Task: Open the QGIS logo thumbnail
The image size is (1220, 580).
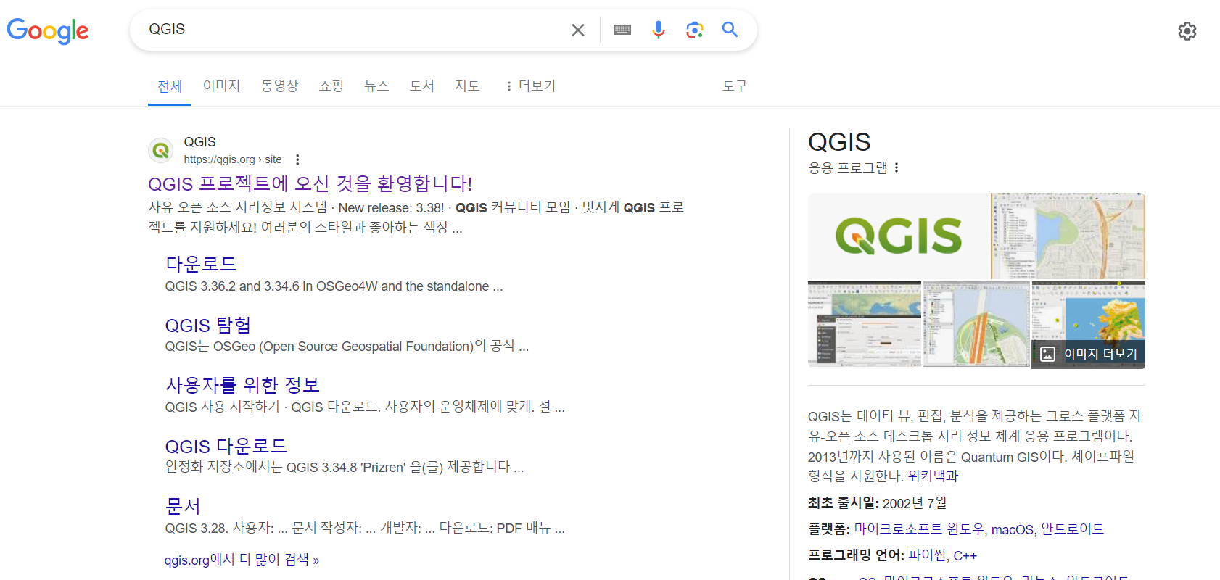Action: click(x=899, y=236)
